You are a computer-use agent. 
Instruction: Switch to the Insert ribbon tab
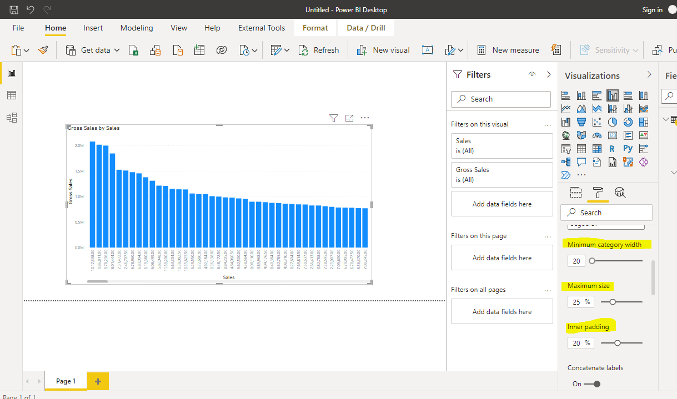pyautogui.click(x=93, y=28)
